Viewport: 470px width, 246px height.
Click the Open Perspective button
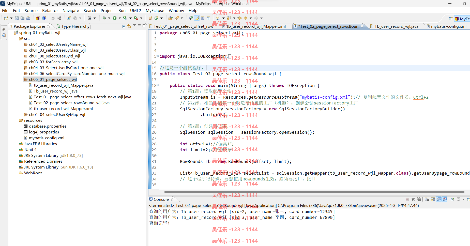450,19
